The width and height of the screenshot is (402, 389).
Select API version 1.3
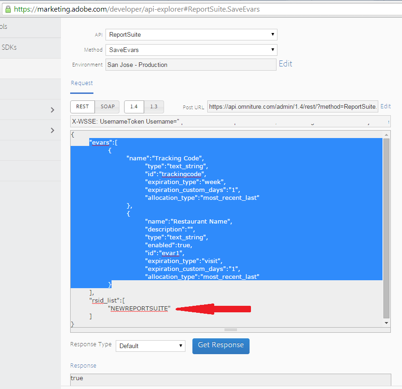point(154,106)
